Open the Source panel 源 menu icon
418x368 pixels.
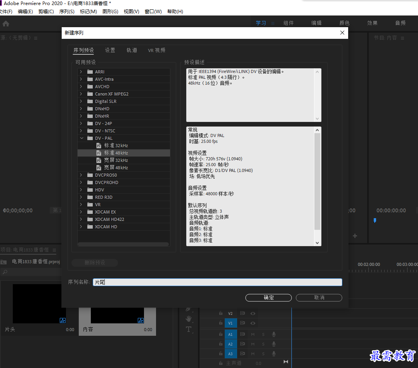36,38
